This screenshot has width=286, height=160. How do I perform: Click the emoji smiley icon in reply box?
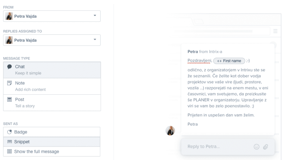[x=256, y=147]
